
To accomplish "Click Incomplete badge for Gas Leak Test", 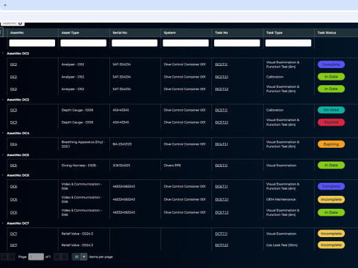I will click(331, 245).
